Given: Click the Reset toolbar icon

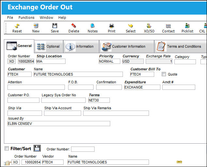Looking at the screenshot, I should click(x=17, y=26).
